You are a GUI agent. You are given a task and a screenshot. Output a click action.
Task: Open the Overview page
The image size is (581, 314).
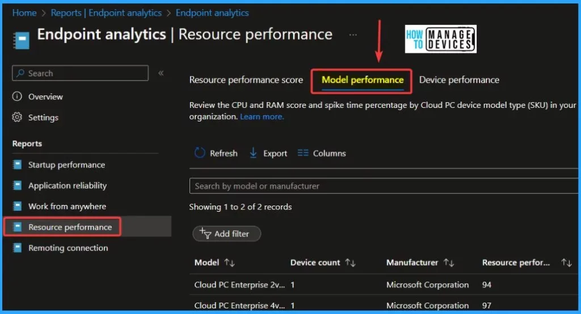[45, 97]
